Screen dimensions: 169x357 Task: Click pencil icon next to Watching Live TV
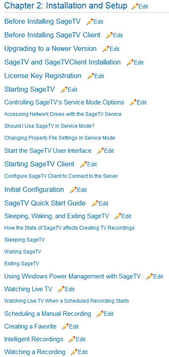coord(61,290)
